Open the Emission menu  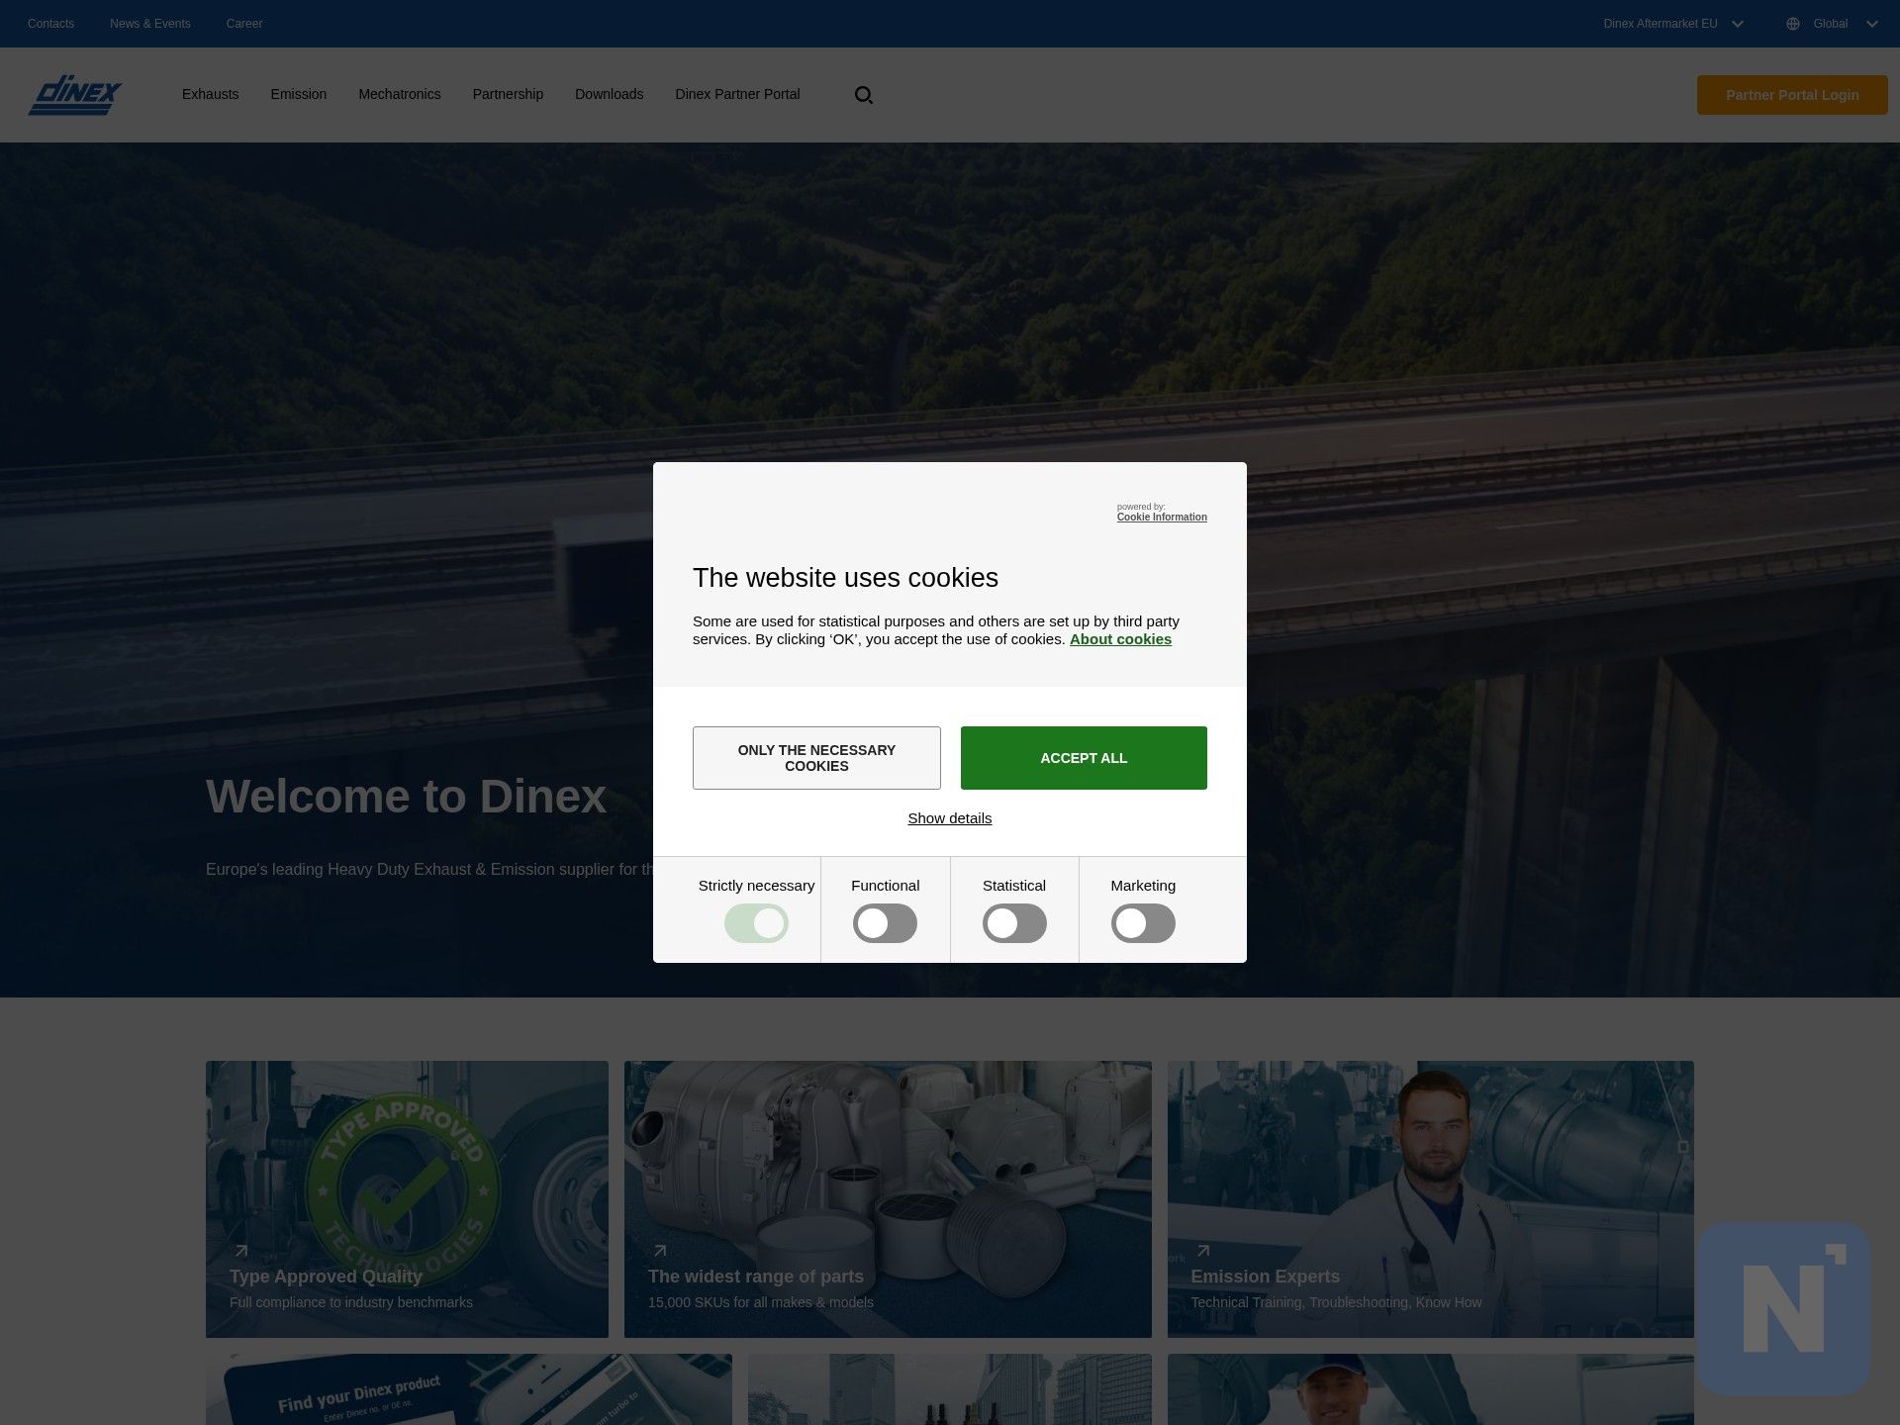pos(298,94)
